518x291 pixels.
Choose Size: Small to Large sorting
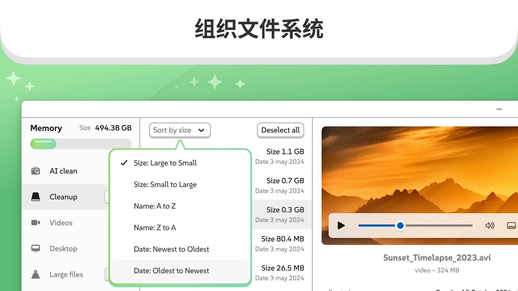click(x=165, y=184)
